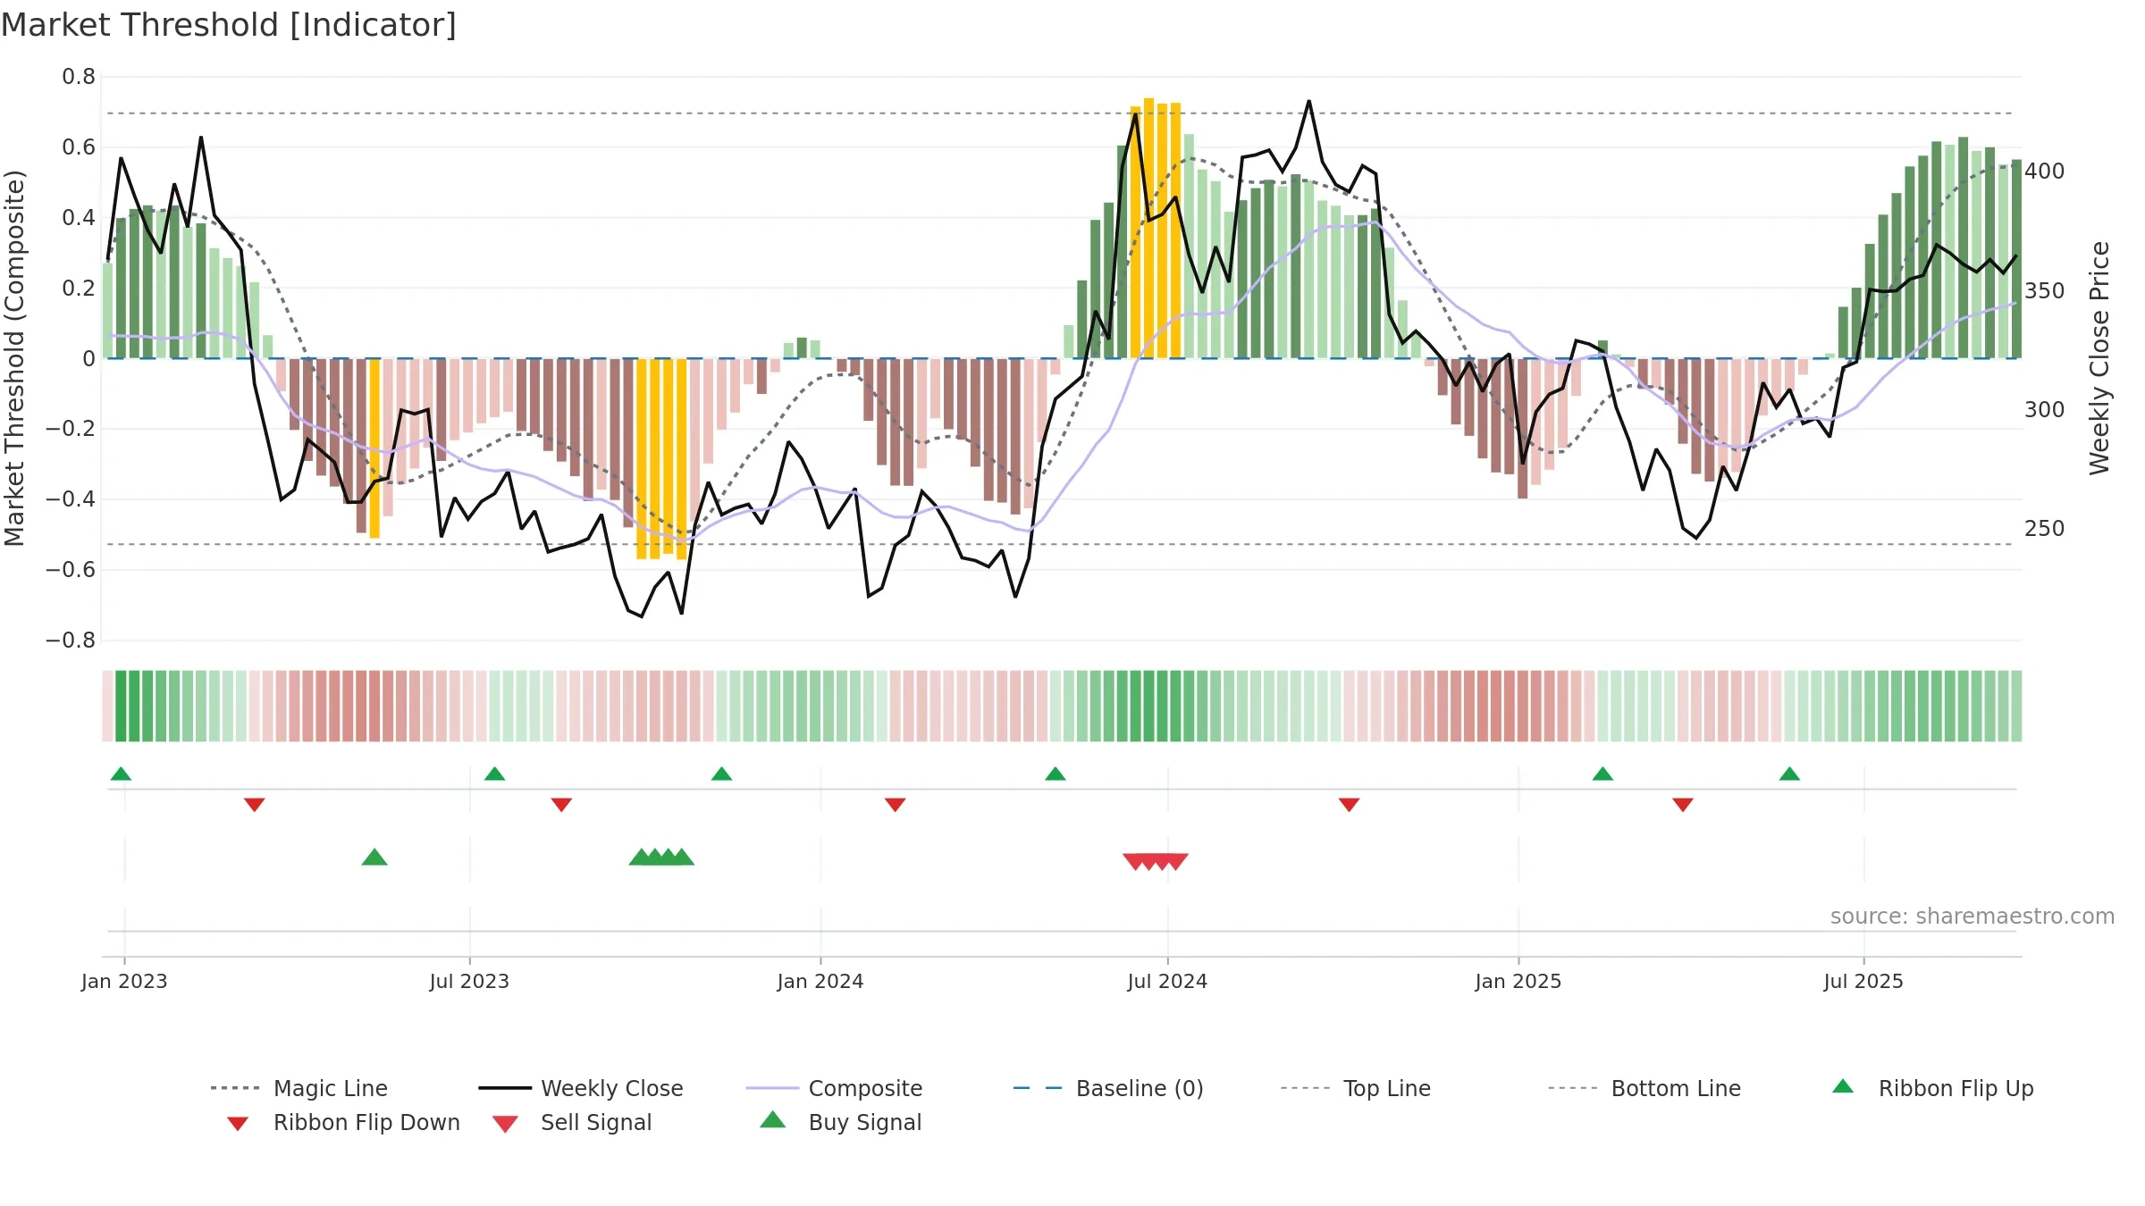Select the Ribbon Flip Up marker in May 2025
This screenshot has width=2145, height=1206.
[x=1789, y=774]
